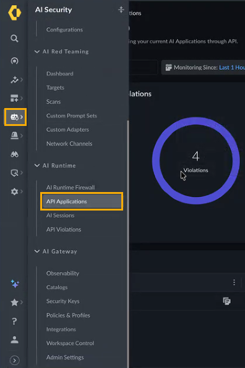Open Admin Settings
The width and height of the screenshot is (245, 368).
tap(65, 358)
